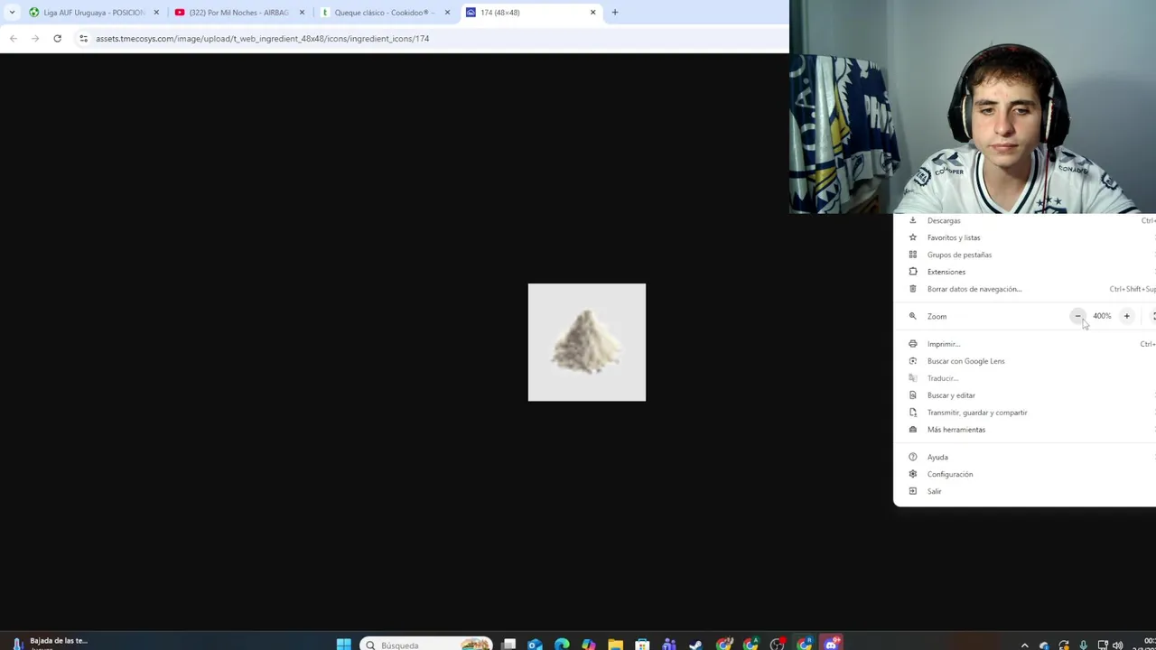Click the site information icon in address bar
Image resolution: width=1156 pixels, height=650 pixels.
[x=83, y=38]
